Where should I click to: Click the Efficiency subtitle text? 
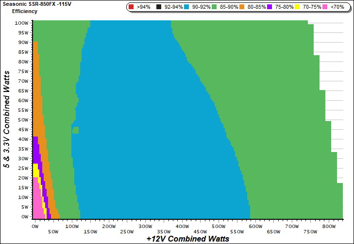[x=24, y=10]
